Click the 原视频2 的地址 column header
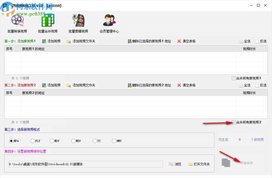The image size is (272, 178). coord(128,93)
